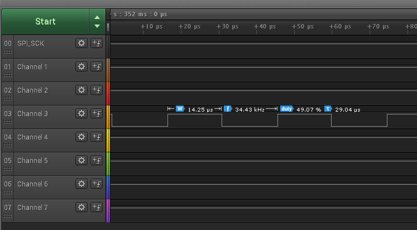The image size is (417, 230).
Task: Click the orange Channel 3 color strip
Action: [x=108, y=117]
